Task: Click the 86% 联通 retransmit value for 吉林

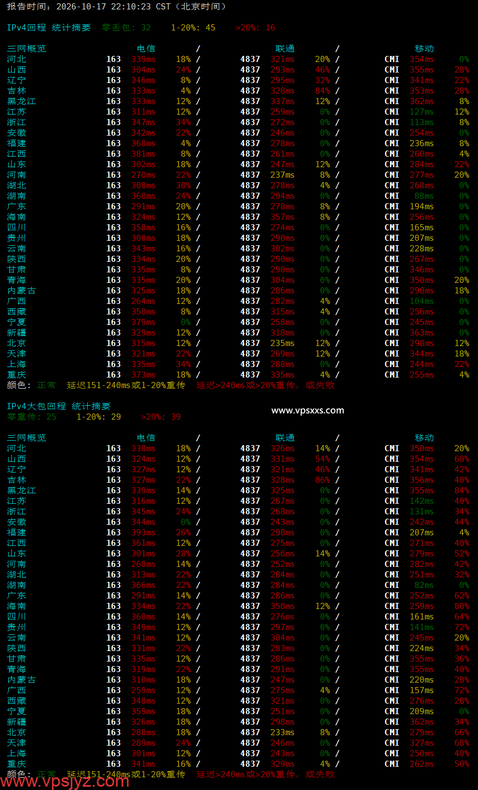Action: (322, 480)
